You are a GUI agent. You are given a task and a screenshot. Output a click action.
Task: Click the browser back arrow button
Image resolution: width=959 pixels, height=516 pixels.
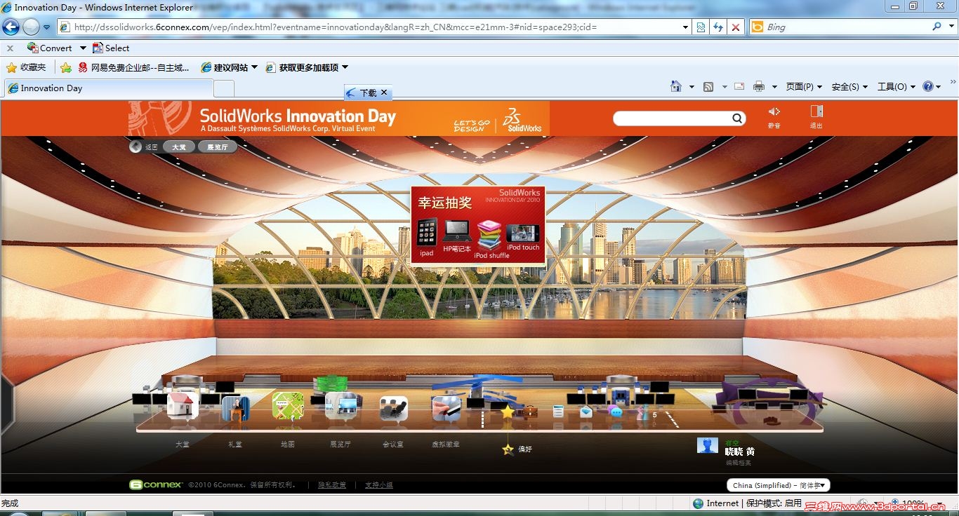coord(11,27)
